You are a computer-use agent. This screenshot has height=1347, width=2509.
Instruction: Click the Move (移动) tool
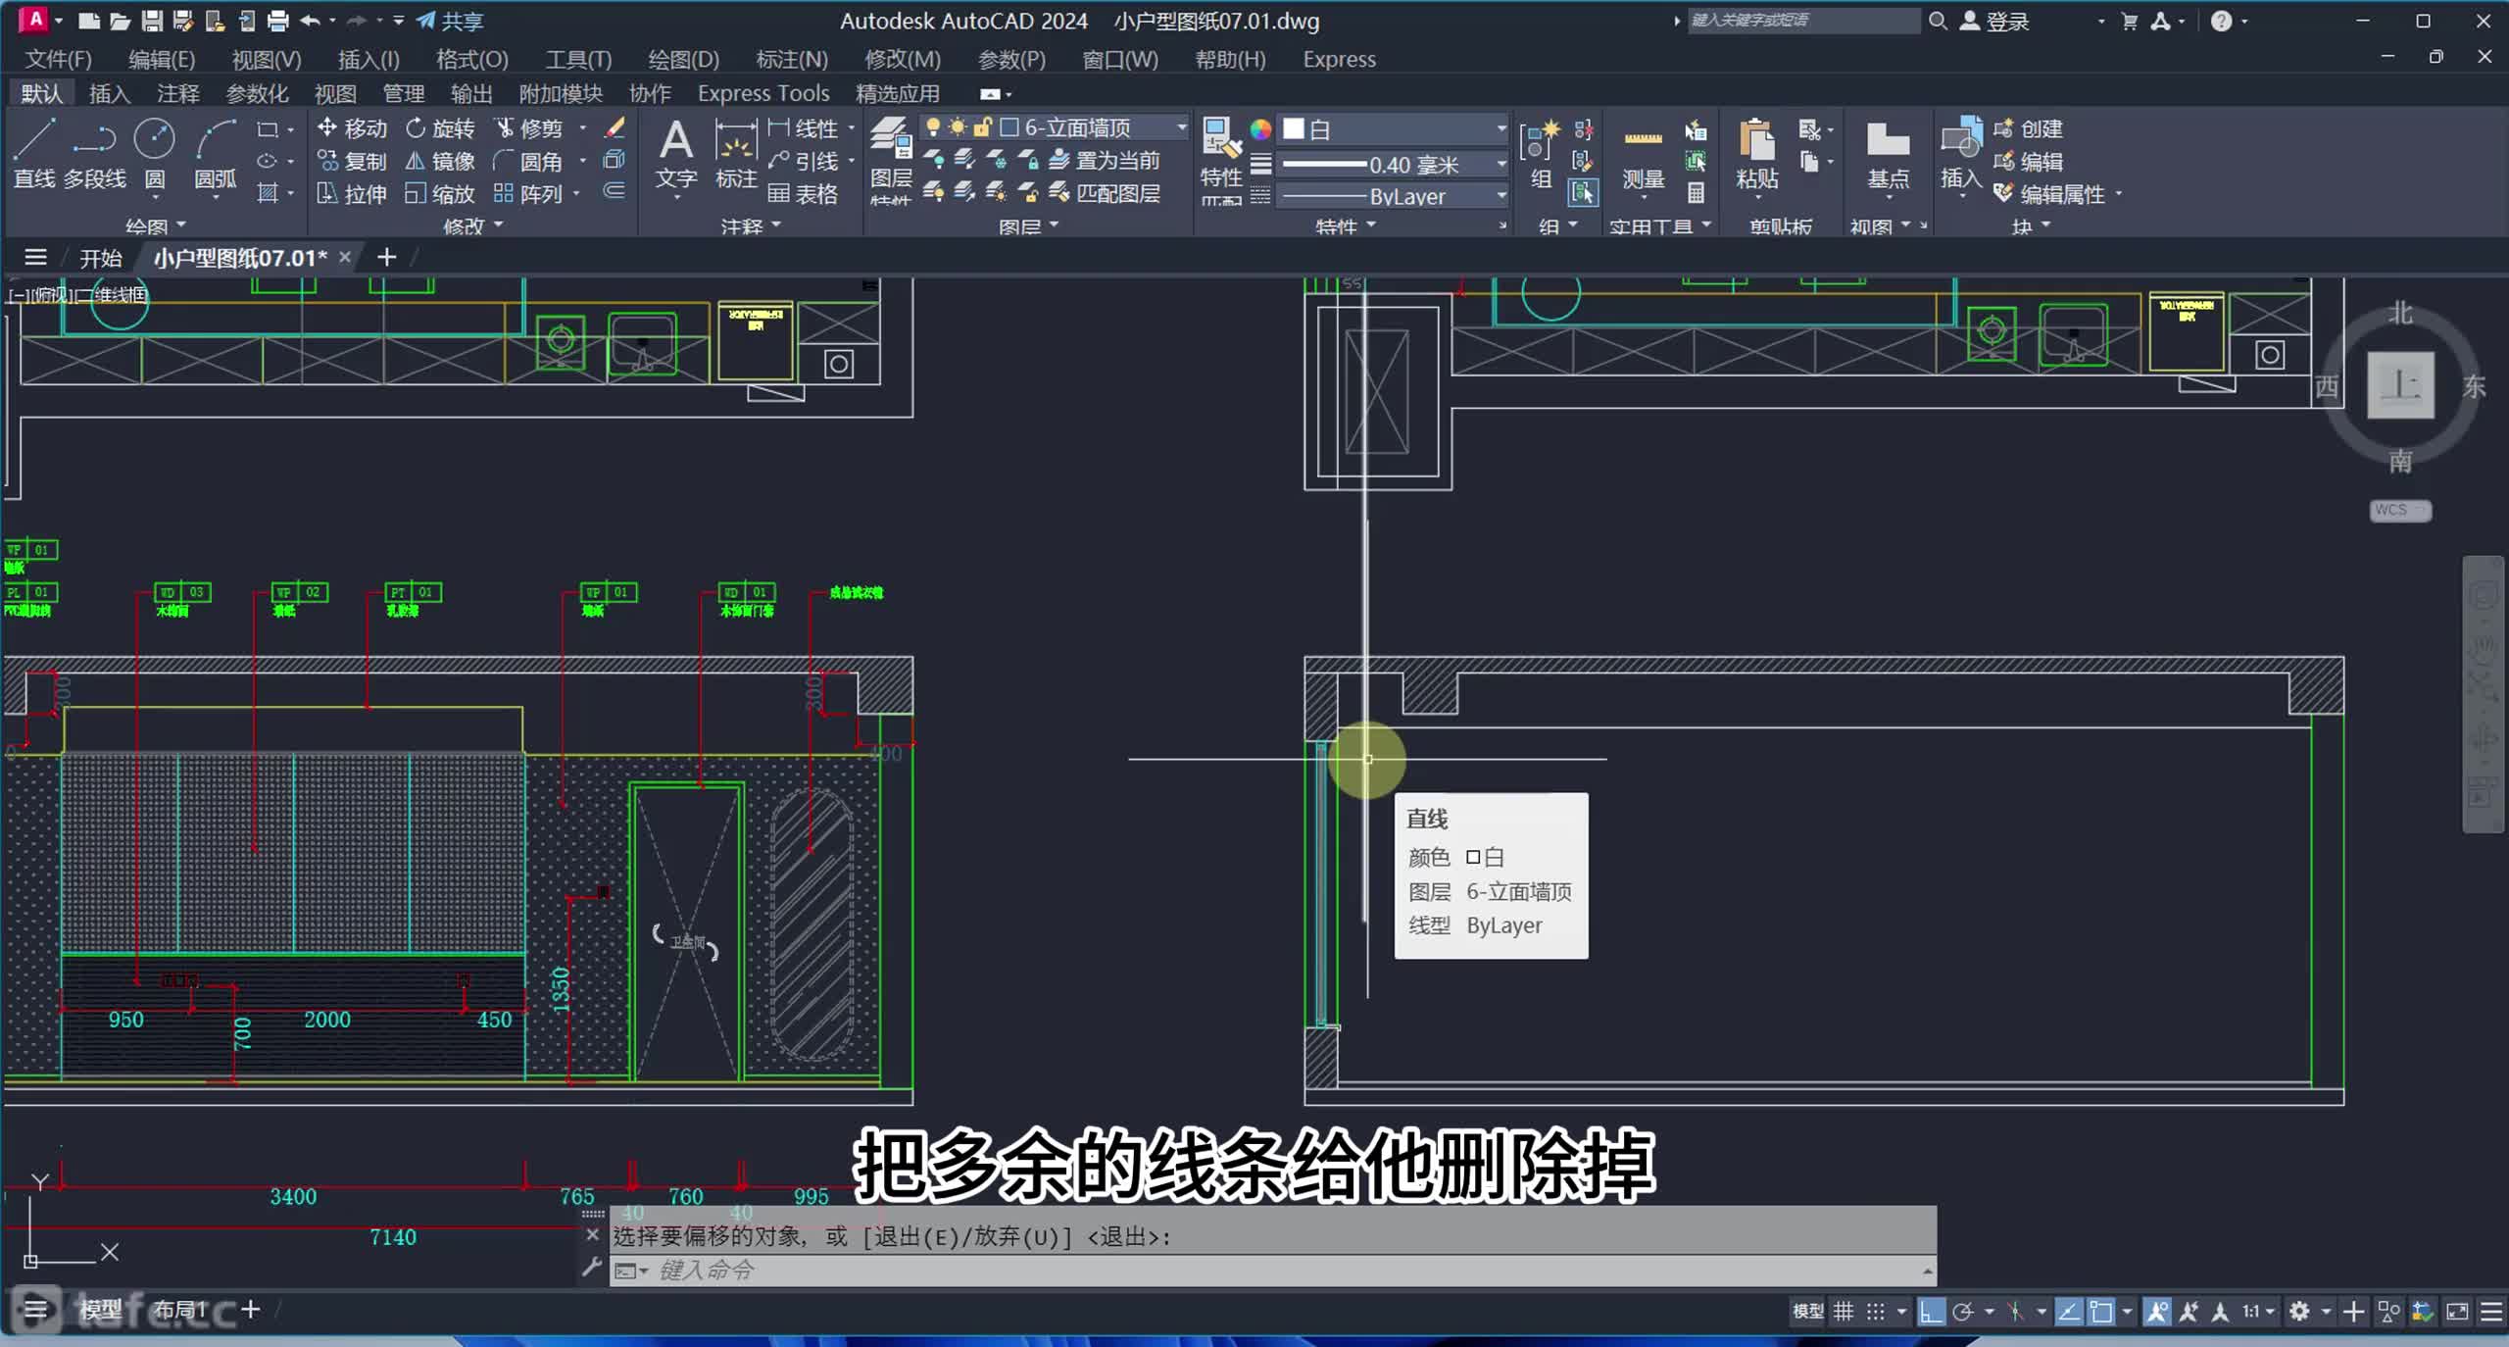point(352,128)
